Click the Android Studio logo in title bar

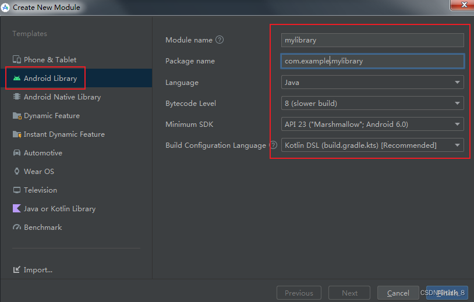[x=5, y=7]
